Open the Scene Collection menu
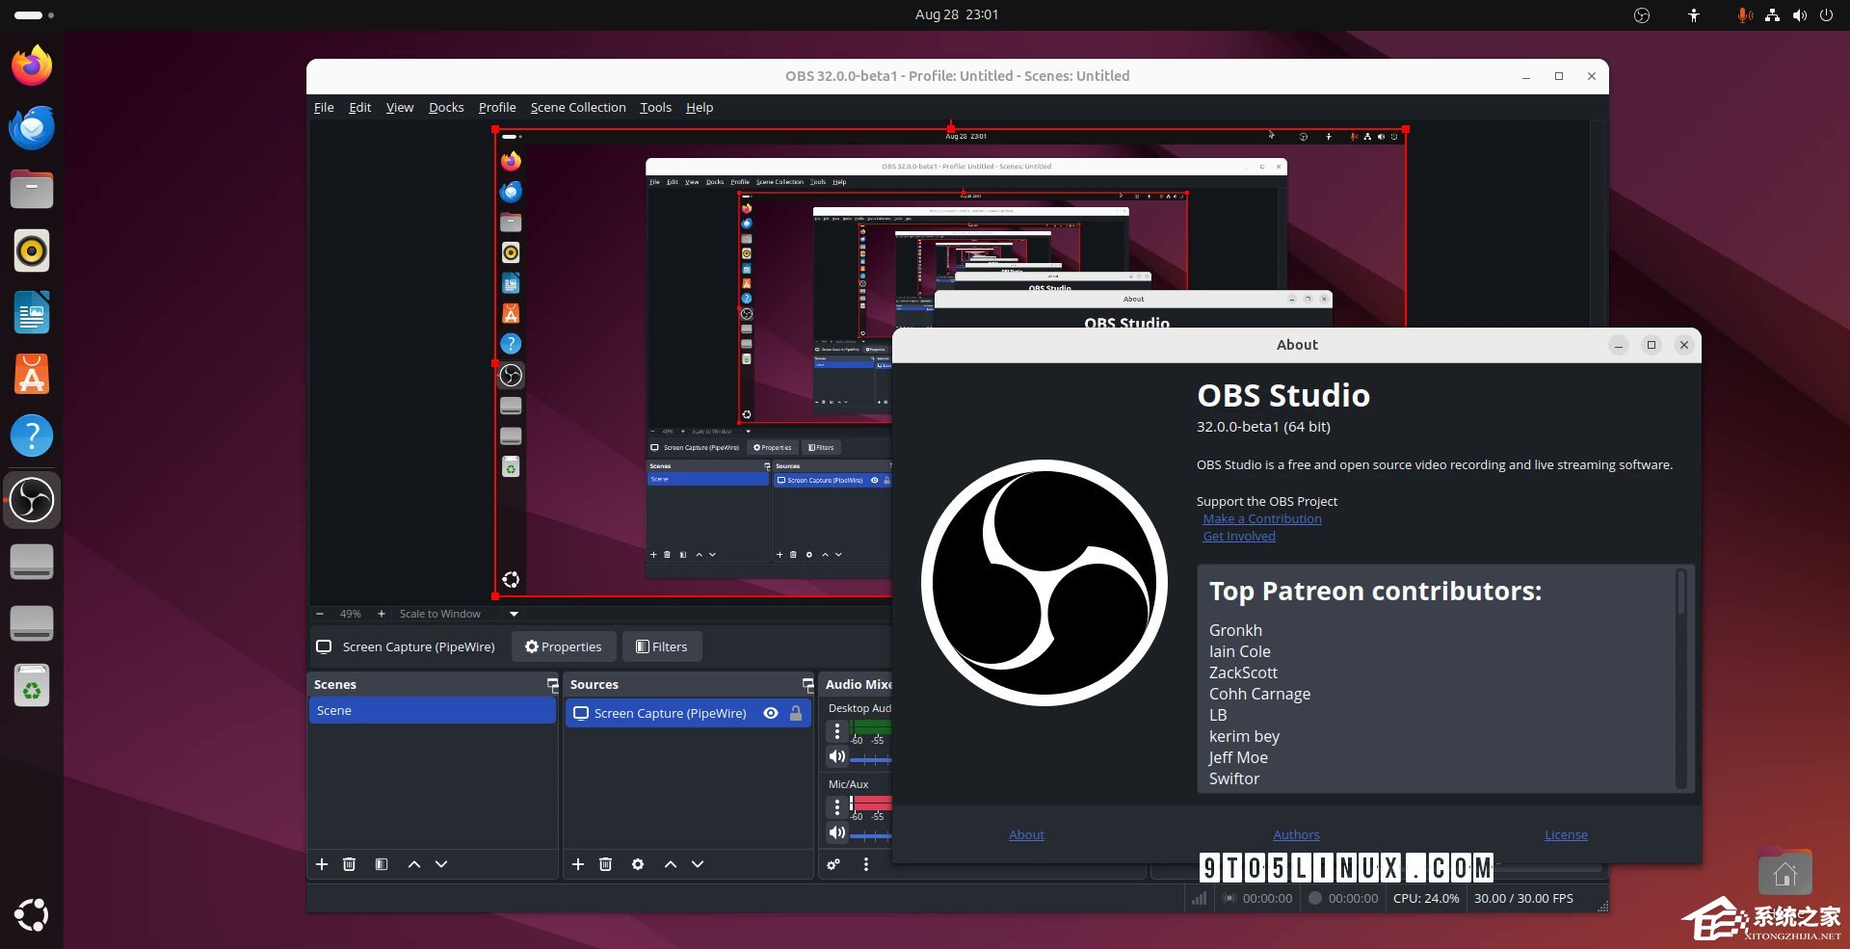Viewport: 1850px width, 949px height. click(x=578, y=107)
